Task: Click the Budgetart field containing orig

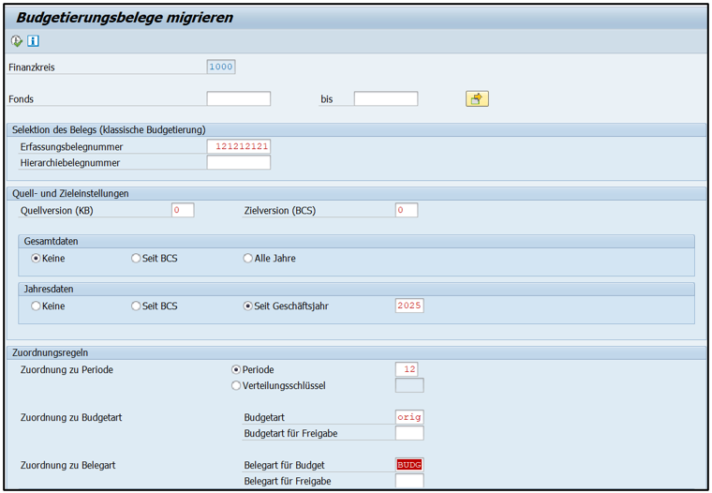Action: [409, 417]
